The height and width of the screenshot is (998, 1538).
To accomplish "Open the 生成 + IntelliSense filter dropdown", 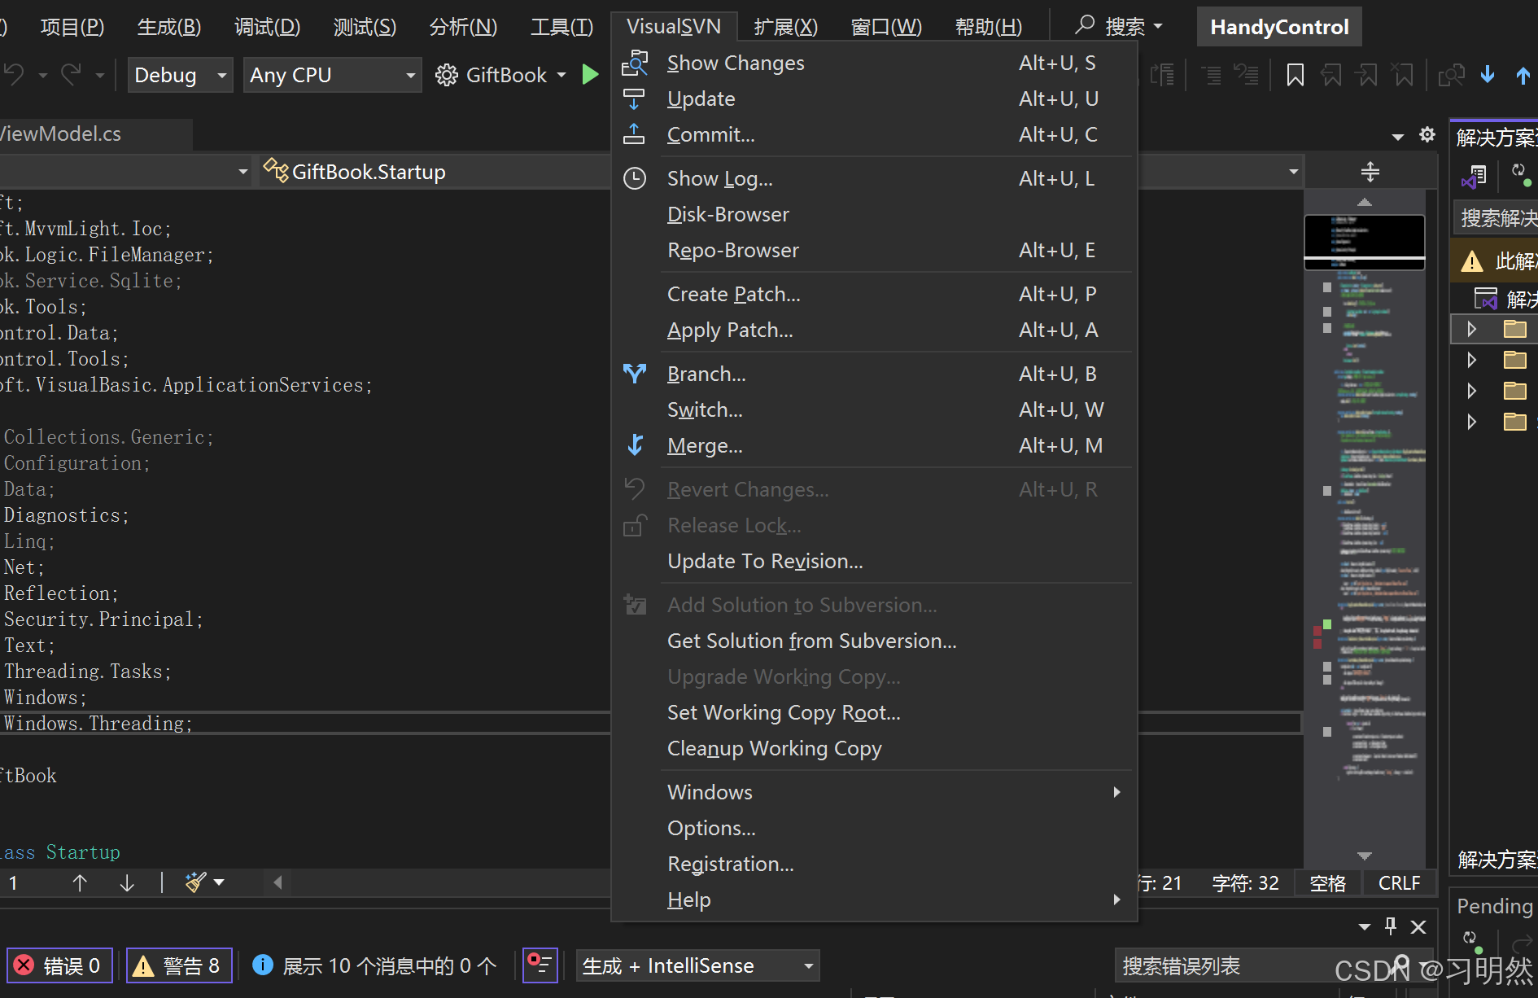I will click(x=697, y=965).
